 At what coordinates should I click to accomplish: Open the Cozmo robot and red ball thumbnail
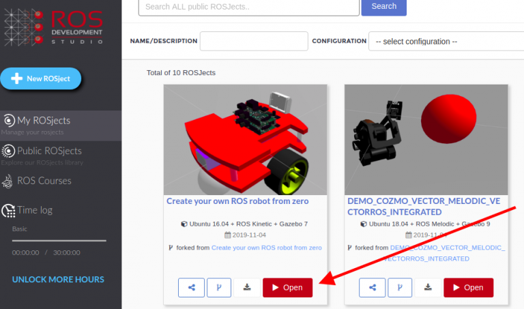pyautogui.click(x=426, y=140)
